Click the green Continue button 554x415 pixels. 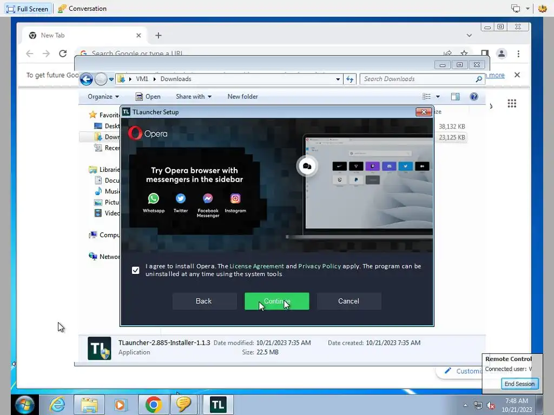point(276,301)
